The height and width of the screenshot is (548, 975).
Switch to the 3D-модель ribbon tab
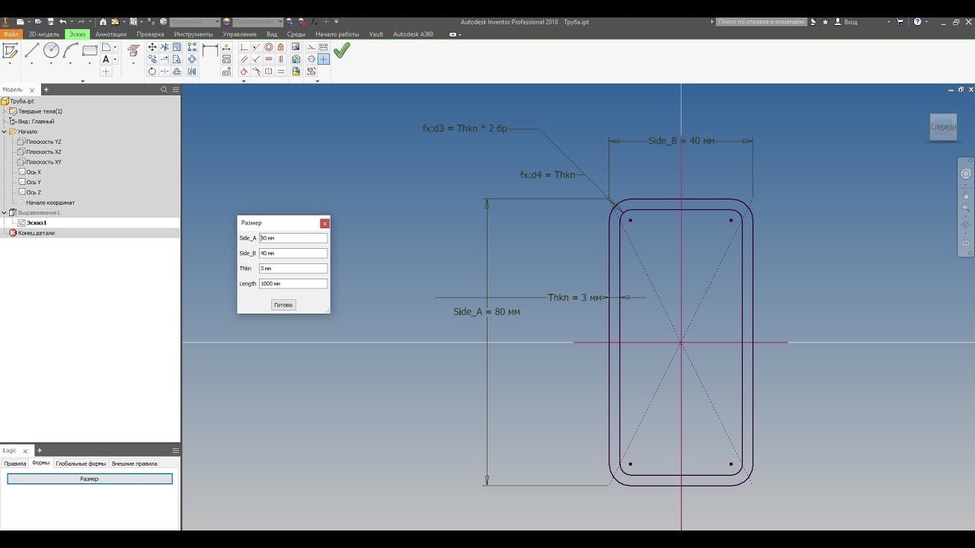click(44, 34)
